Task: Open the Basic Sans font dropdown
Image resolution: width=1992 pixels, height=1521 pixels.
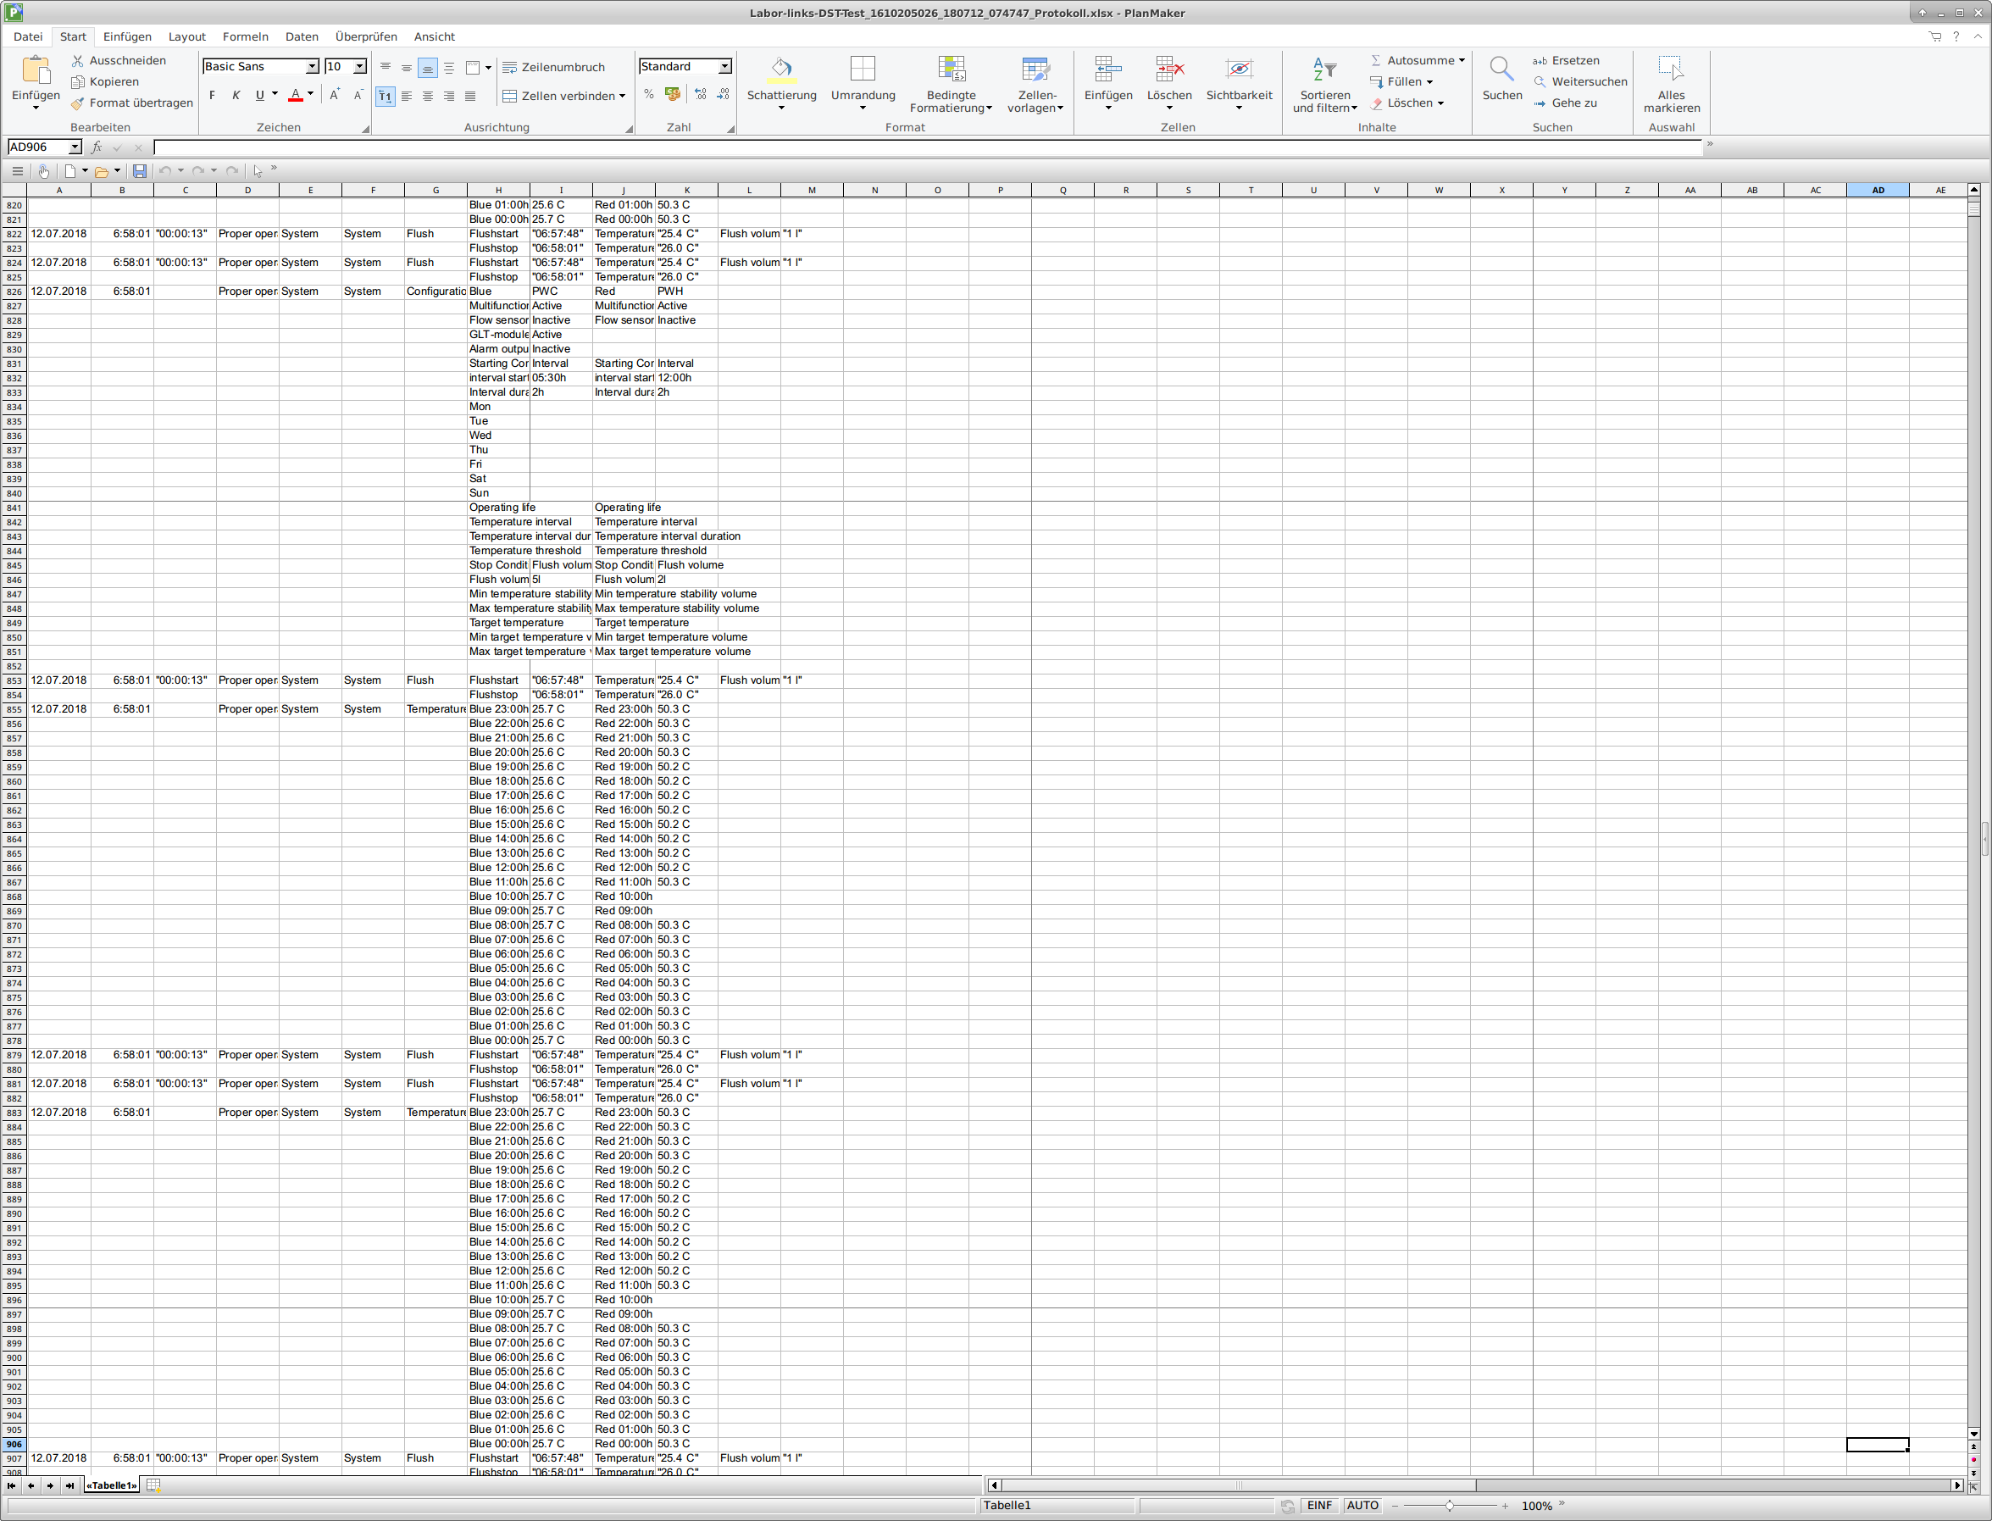Action: pos(311,67)
